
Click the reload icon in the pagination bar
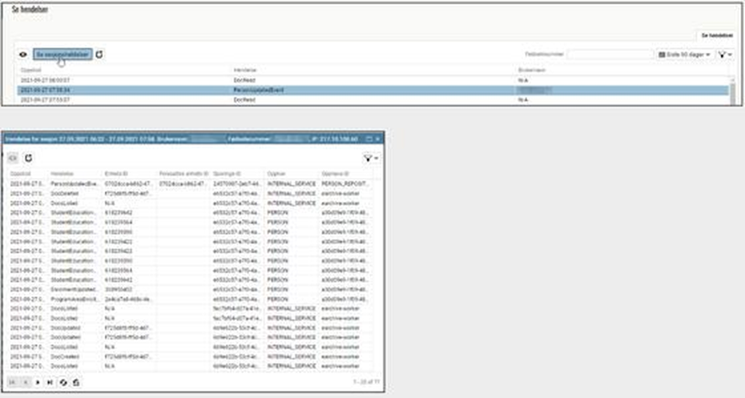pos(64,383)
